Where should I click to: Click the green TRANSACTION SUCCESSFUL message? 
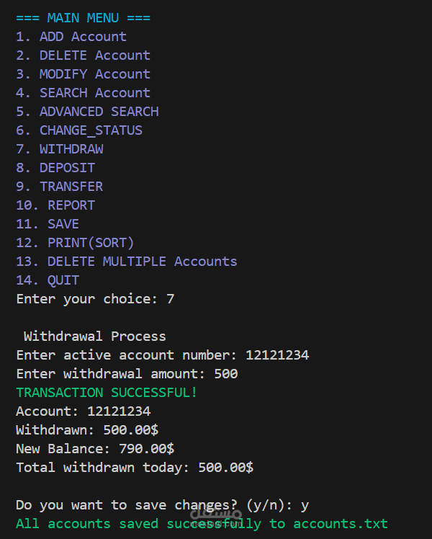pos(107,393)
